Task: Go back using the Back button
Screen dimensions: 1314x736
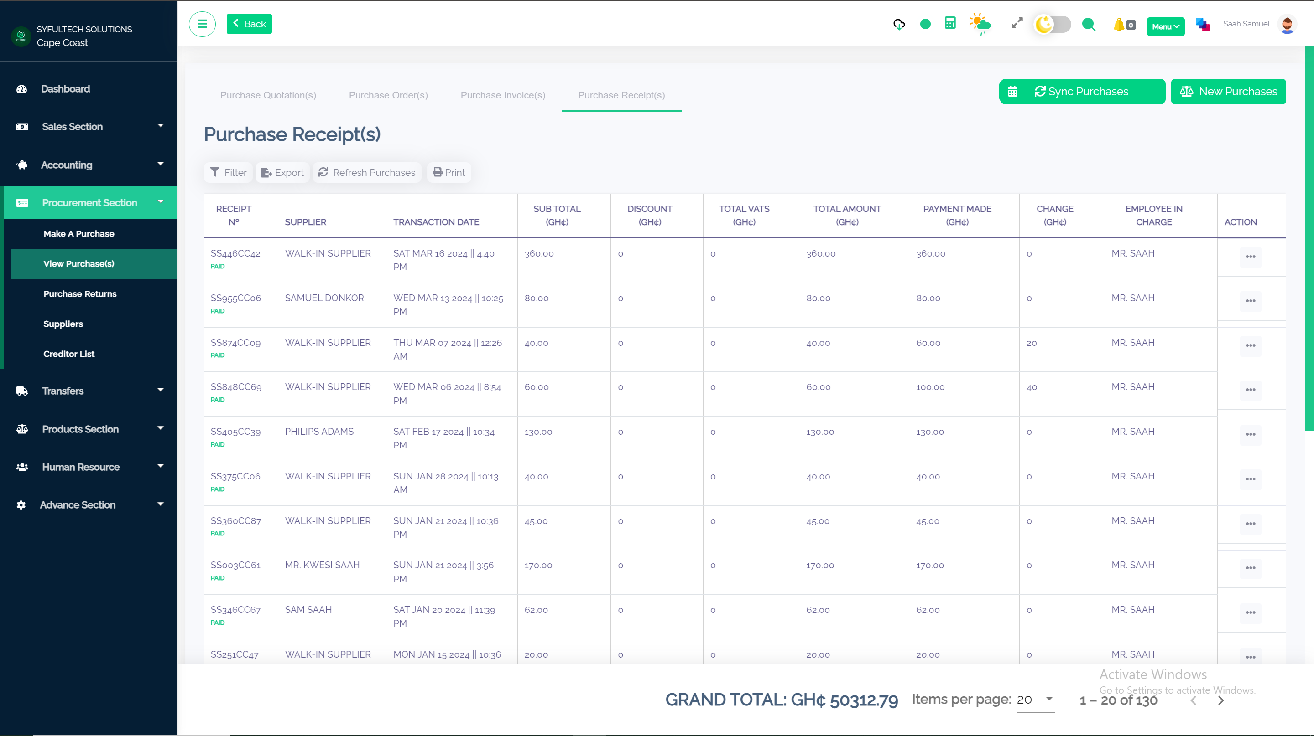Action: pos(249,24)
